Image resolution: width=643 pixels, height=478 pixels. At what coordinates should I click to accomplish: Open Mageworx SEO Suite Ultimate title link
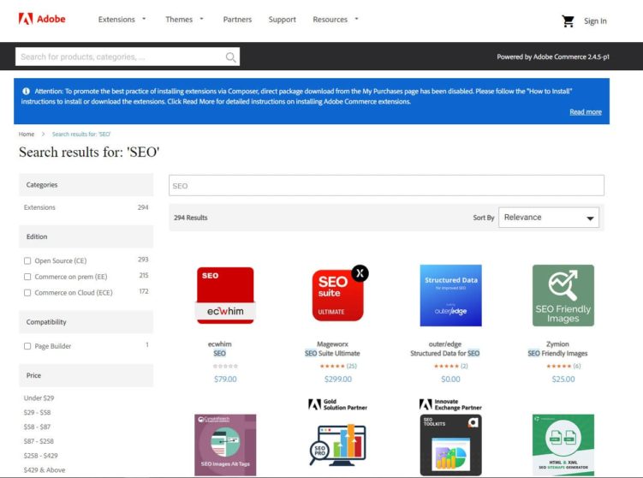click(x=332, y=353)
